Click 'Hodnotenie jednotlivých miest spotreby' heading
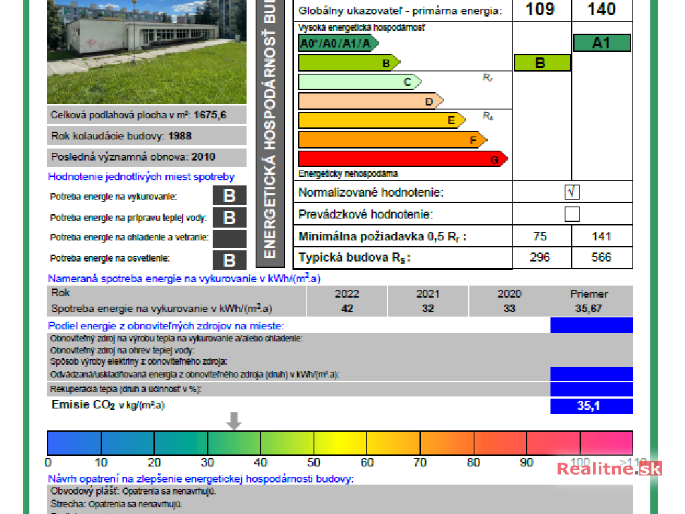 tap(141, 177)
